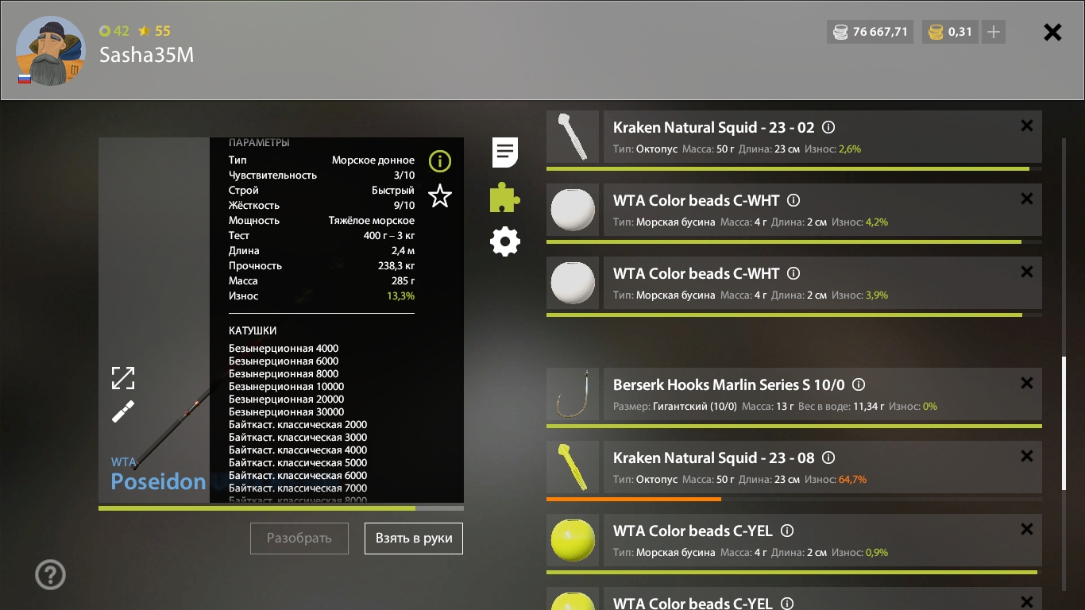Screen dimensions: 1085x610
Task: Click the yellow bead C-YEL thumbnail
Action: 573,540
